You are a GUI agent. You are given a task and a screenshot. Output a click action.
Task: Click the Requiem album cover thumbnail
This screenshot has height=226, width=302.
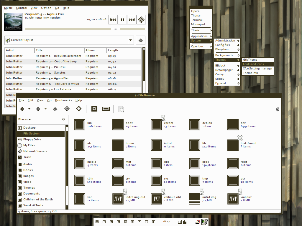[x=13, y=22]
